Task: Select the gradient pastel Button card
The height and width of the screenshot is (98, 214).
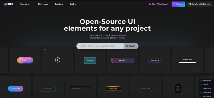Action: coord(25,60)
